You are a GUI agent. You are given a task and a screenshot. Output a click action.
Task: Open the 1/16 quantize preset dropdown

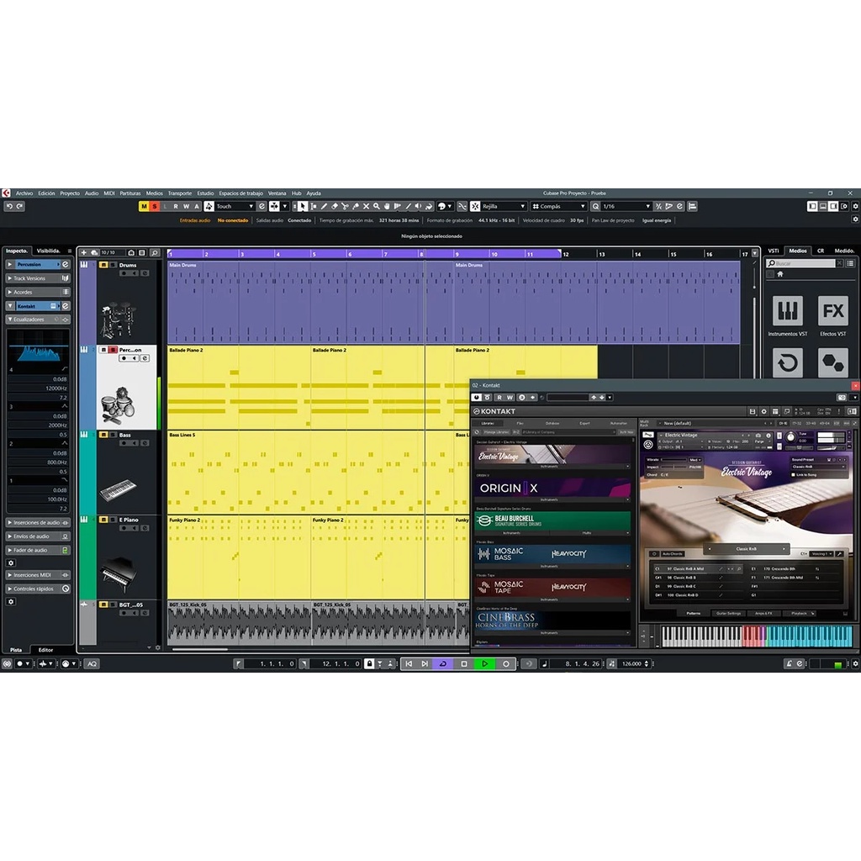(626, 207)
